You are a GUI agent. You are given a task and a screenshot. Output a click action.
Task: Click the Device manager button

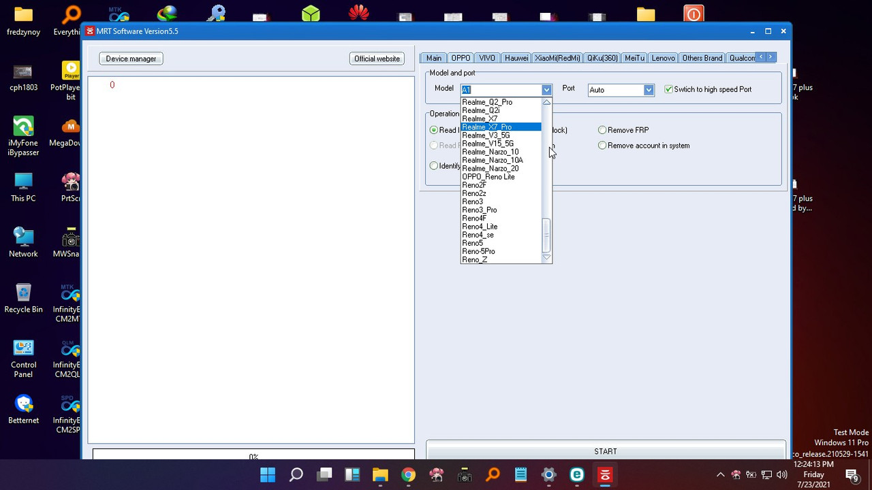(131, 59)
